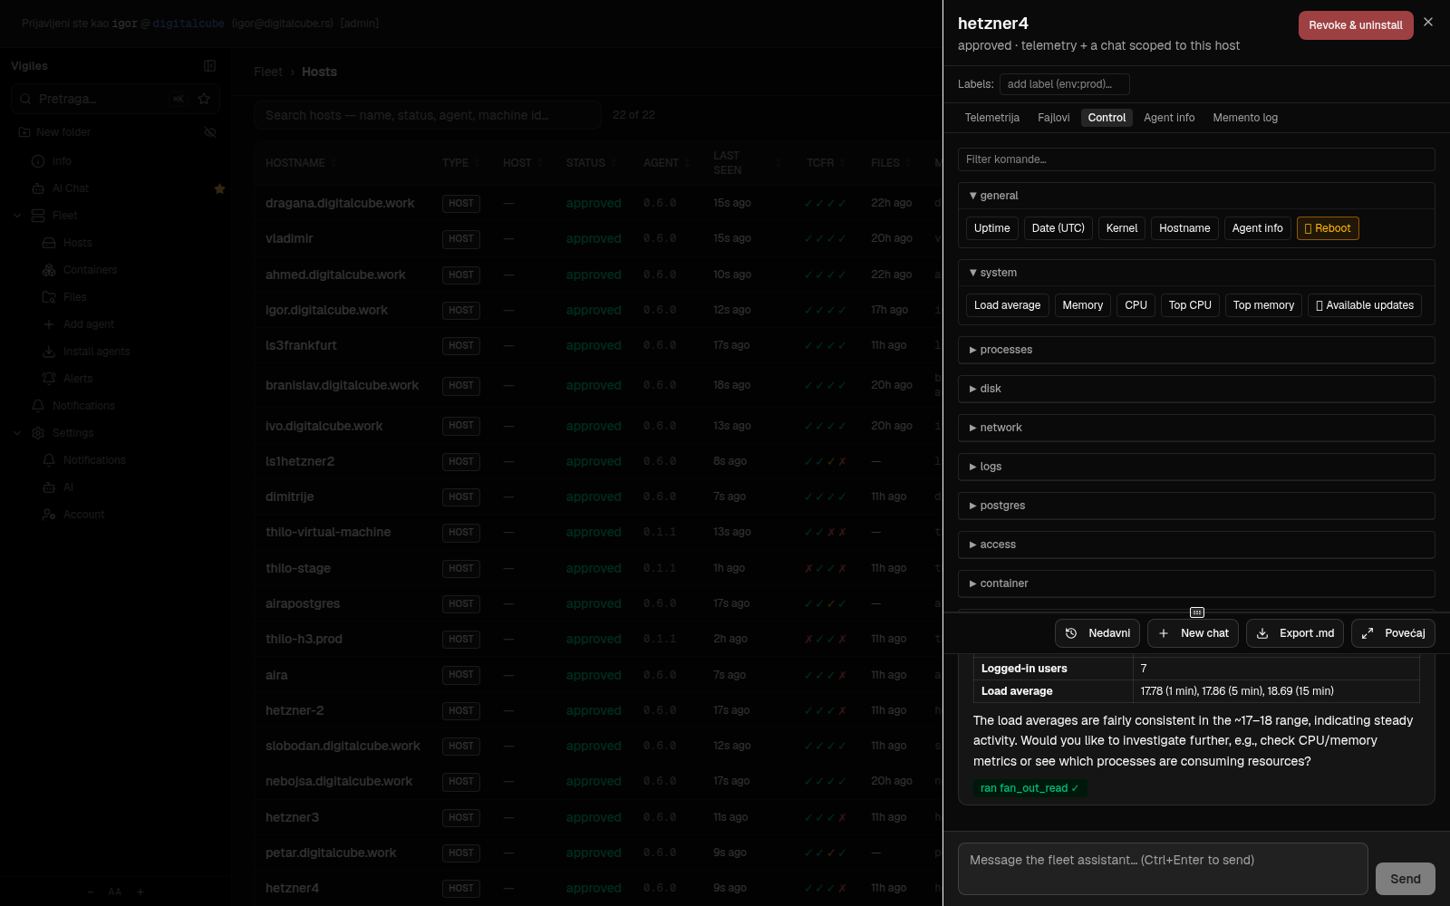This screenshot has height=906, width=1450.
Task: Focus the fleet assistant message box
Action: tap(1163, 869)
